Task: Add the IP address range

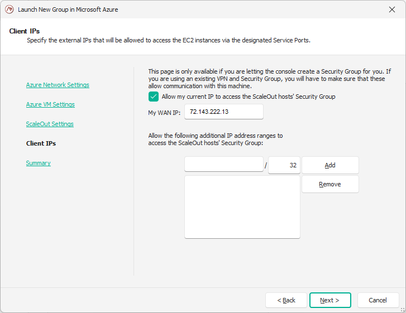Action: point(330,165)
